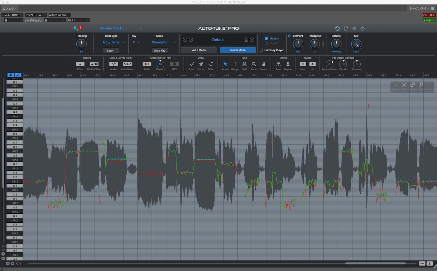Select the Timing Region tool

tap(288, 64)
